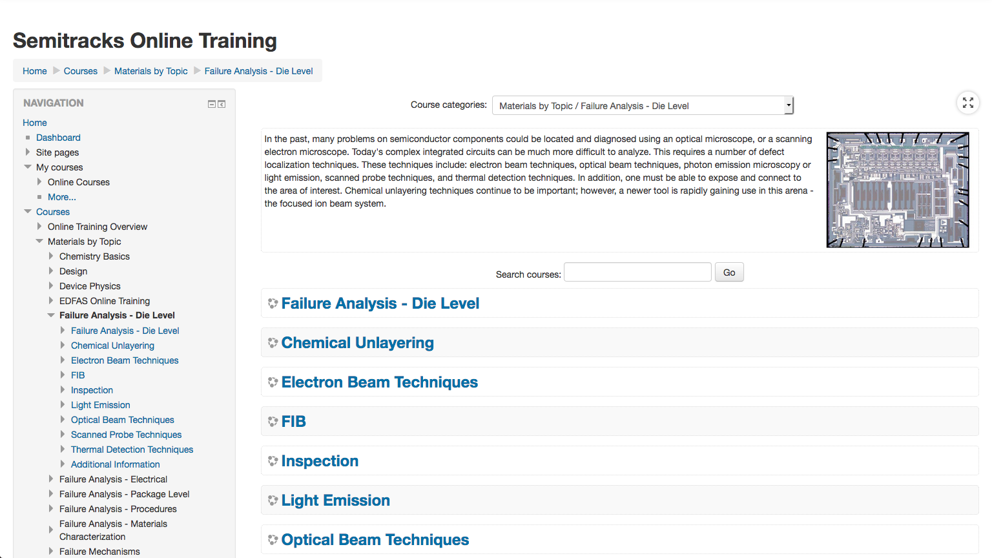Open Failure Analysis - Die Level breadcrumb

click(x=259, y=71)
